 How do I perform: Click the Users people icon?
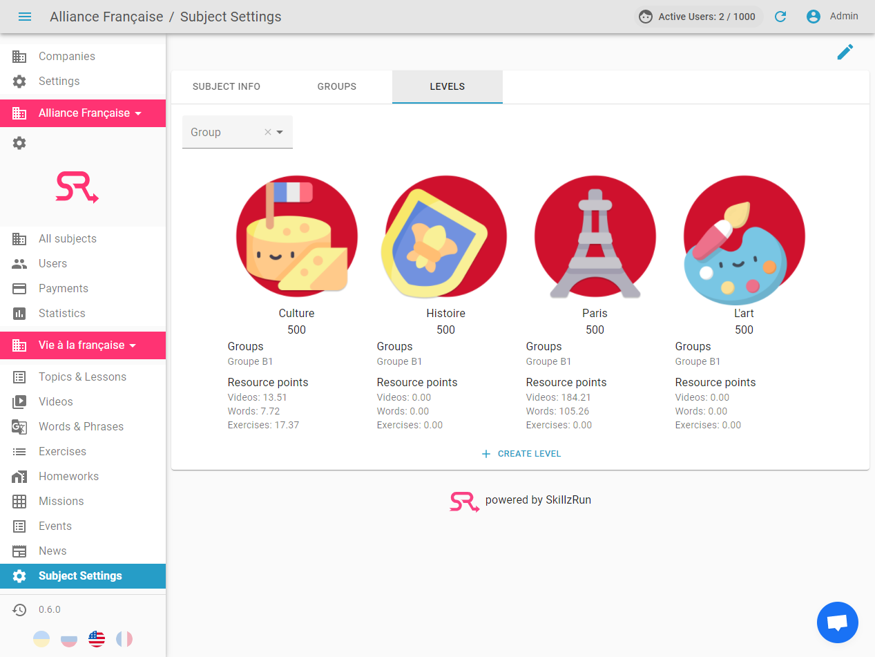[19, 264]
